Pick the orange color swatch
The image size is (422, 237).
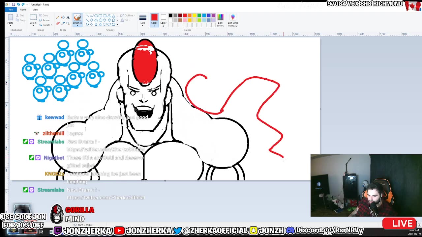pos(190,15)
